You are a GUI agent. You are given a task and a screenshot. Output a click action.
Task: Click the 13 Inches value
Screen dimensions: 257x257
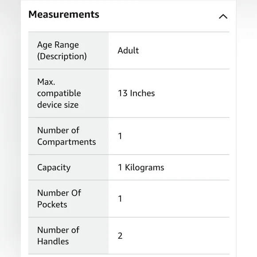[x=136, y=93]
